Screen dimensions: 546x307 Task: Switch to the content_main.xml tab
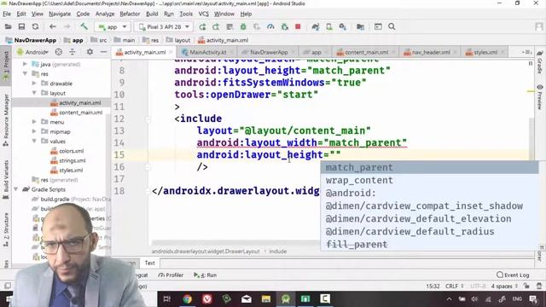366,52
